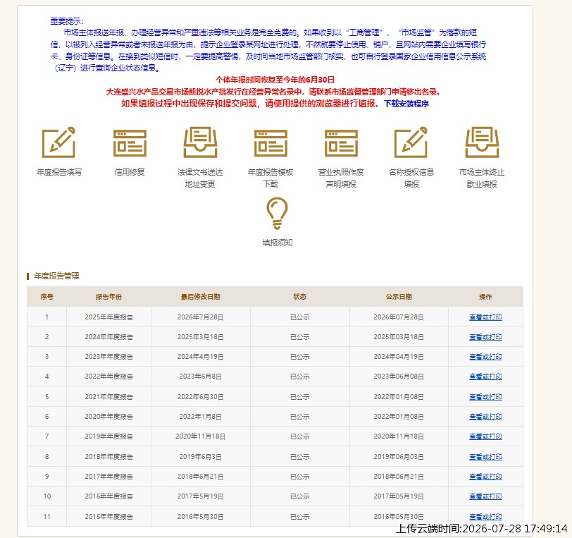Screen dimensions: 572x538
Task: Open 营业执照作废声明填报 icon
Action: [x=341, y=142]
